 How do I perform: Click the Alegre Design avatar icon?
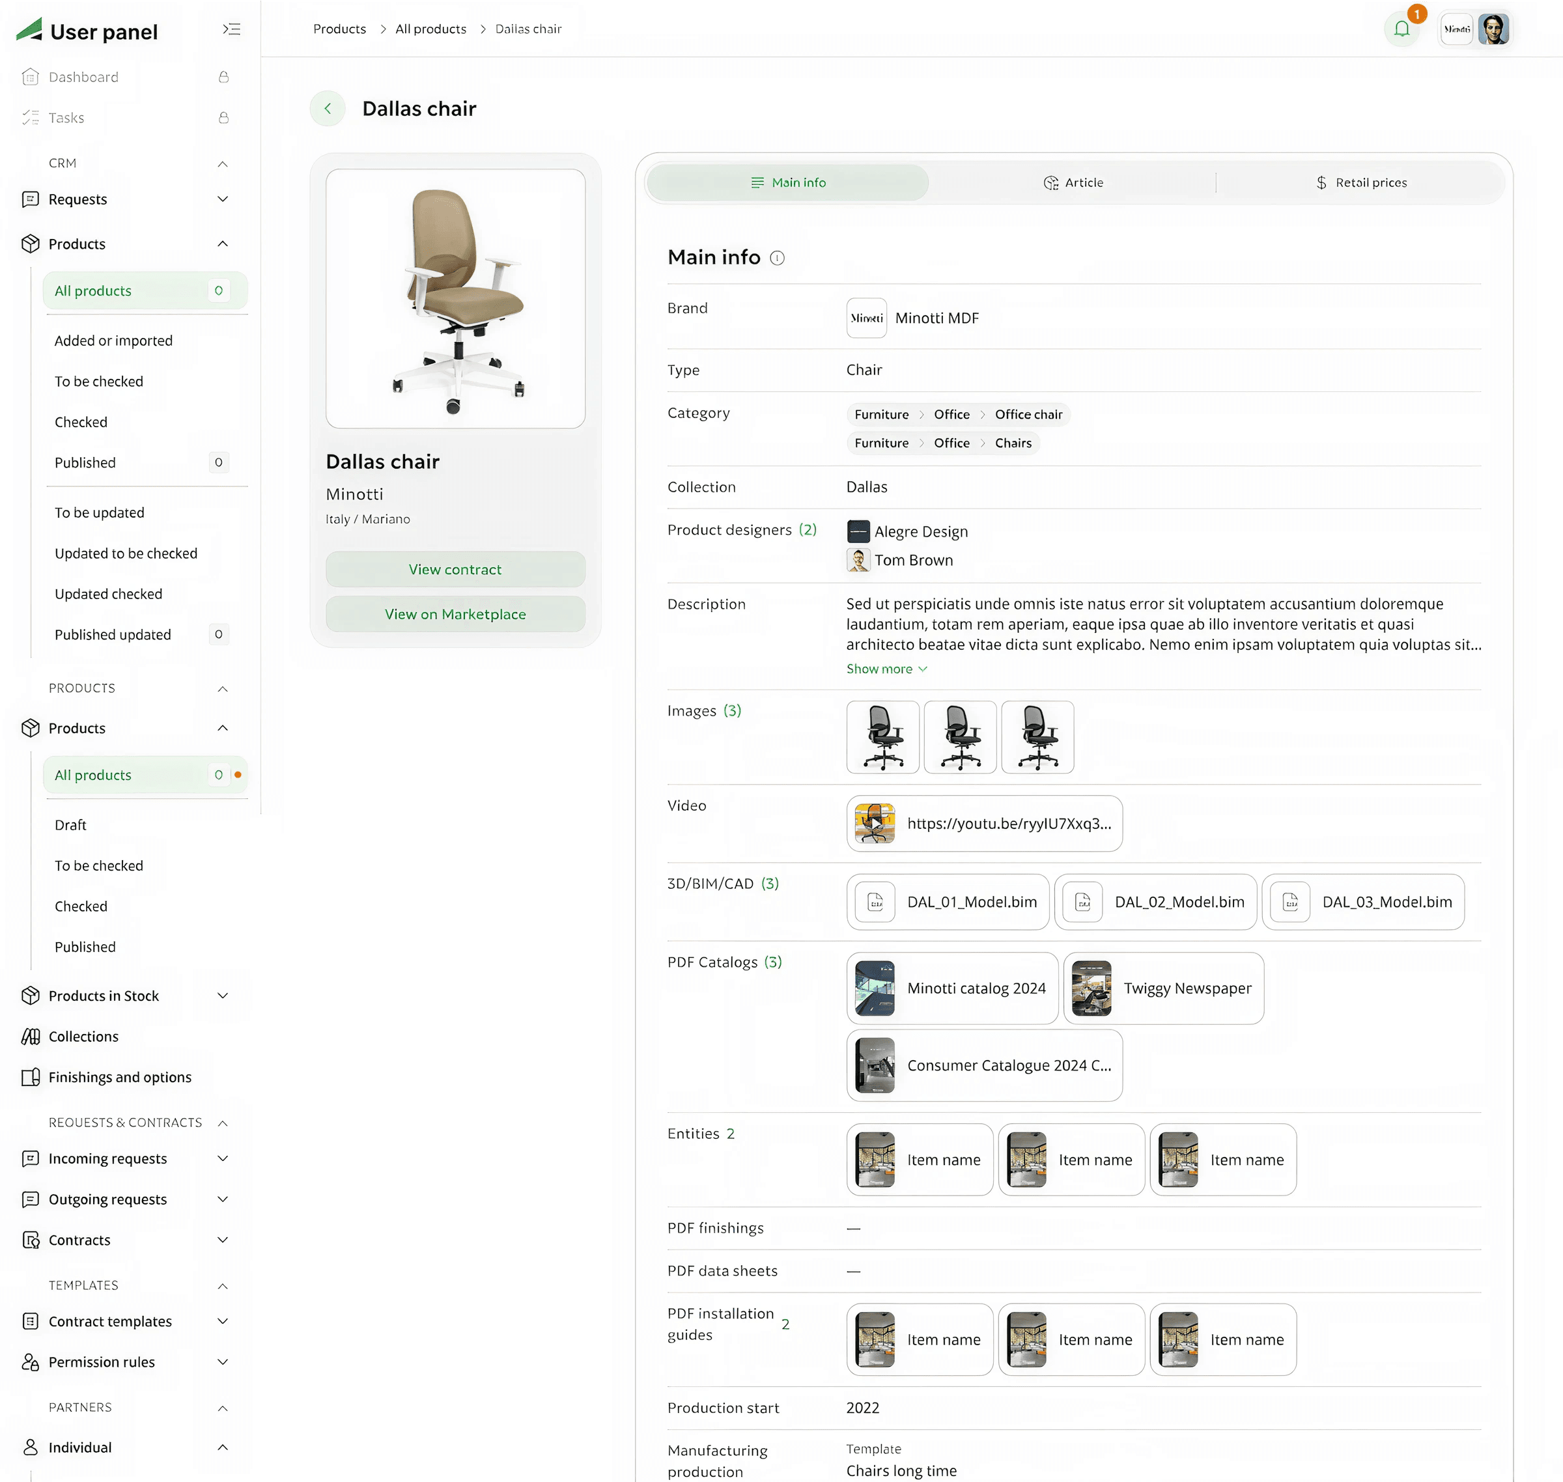tap(858, 531)
